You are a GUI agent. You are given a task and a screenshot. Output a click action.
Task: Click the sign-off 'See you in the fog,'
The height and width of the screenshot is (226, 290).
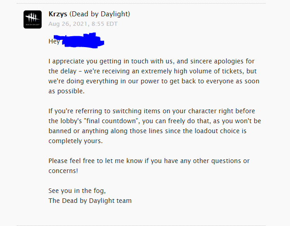tap(77, 191)
